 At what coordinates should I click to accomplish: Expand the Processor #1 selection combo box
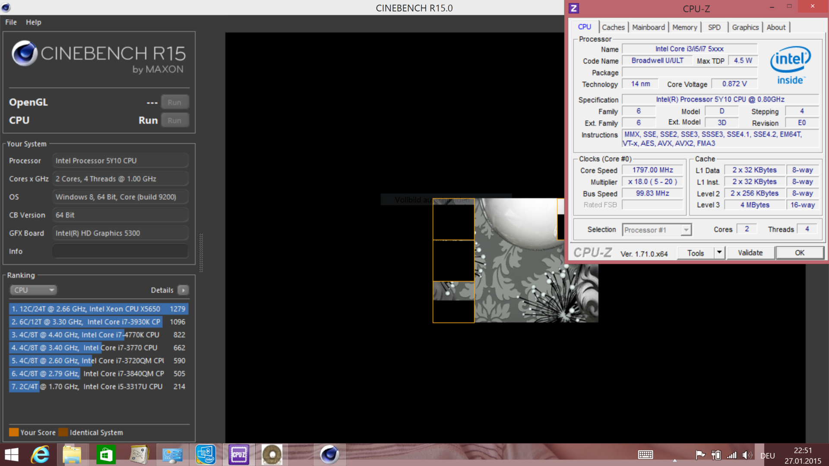point(686,230)
